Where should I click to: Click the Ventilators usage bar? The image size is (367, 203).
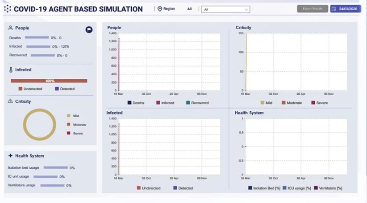pyautogui.click(x=52, y=185)
